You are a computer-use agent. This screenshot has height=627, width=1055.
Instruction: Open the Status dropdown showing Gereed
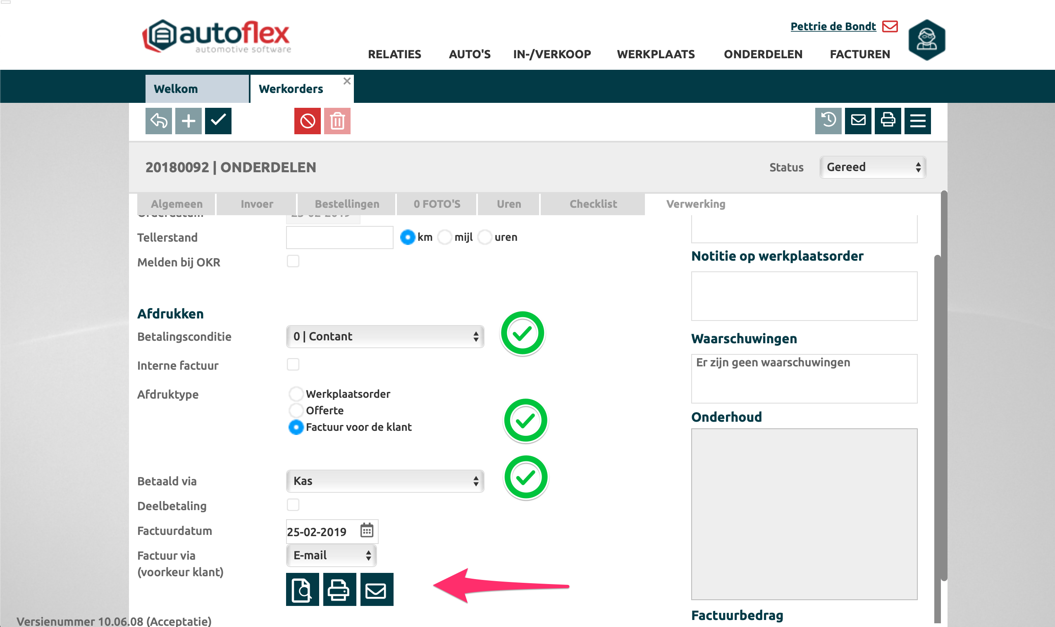(872, 167)
